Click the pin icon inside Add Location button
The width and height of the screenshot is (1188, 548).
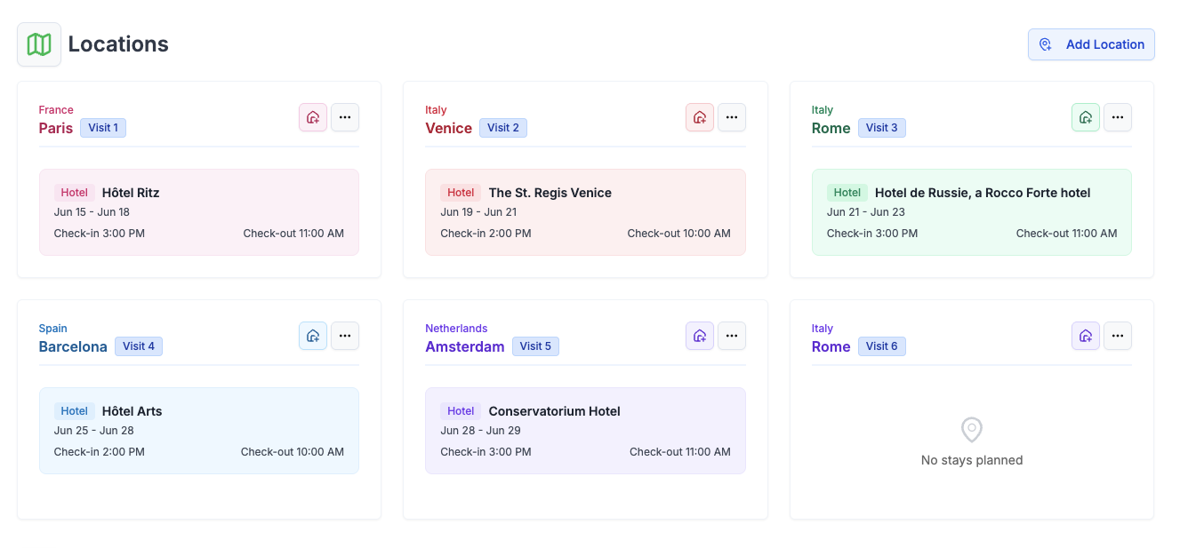(1044, 44)
